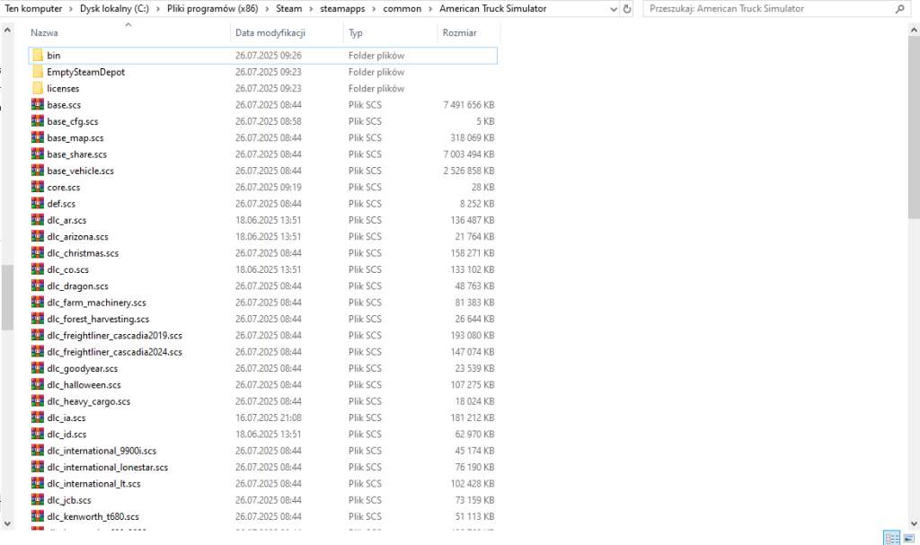Expand the chevron after Ten komputer
The height and width of the screenshot is (545, 920).
point(70,9)
